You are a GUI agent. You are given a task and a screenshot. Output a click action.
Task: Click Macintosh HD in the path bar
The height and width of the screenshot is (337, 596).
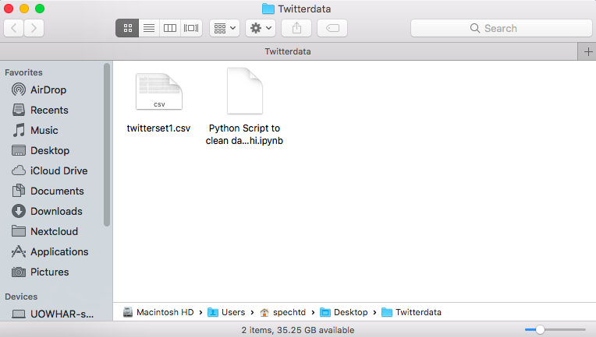158,312
